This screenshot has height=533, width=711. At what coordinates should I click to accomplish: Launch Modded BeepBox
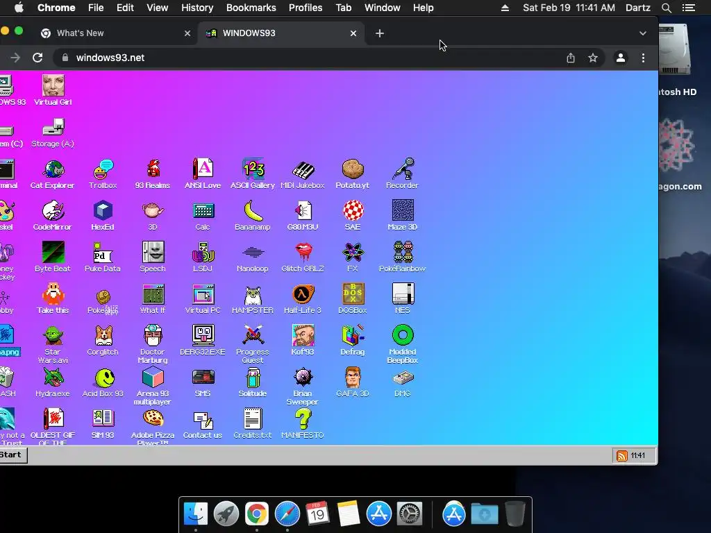402,344
